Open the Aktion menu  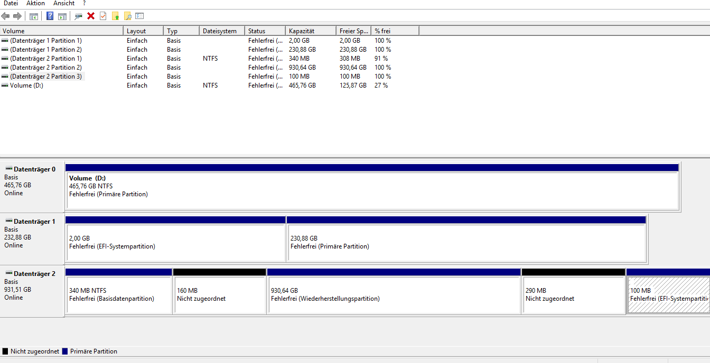click(x=35, y=3)
